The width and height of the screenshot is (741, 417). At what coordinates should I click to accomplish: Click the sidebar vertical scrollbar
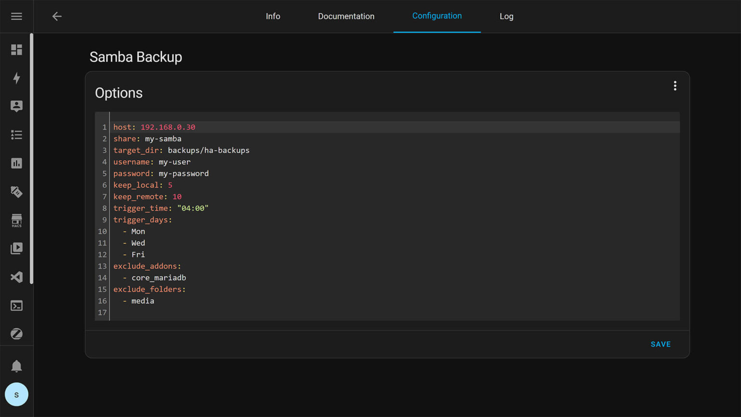pyautogui.click(x=31, y=159)
